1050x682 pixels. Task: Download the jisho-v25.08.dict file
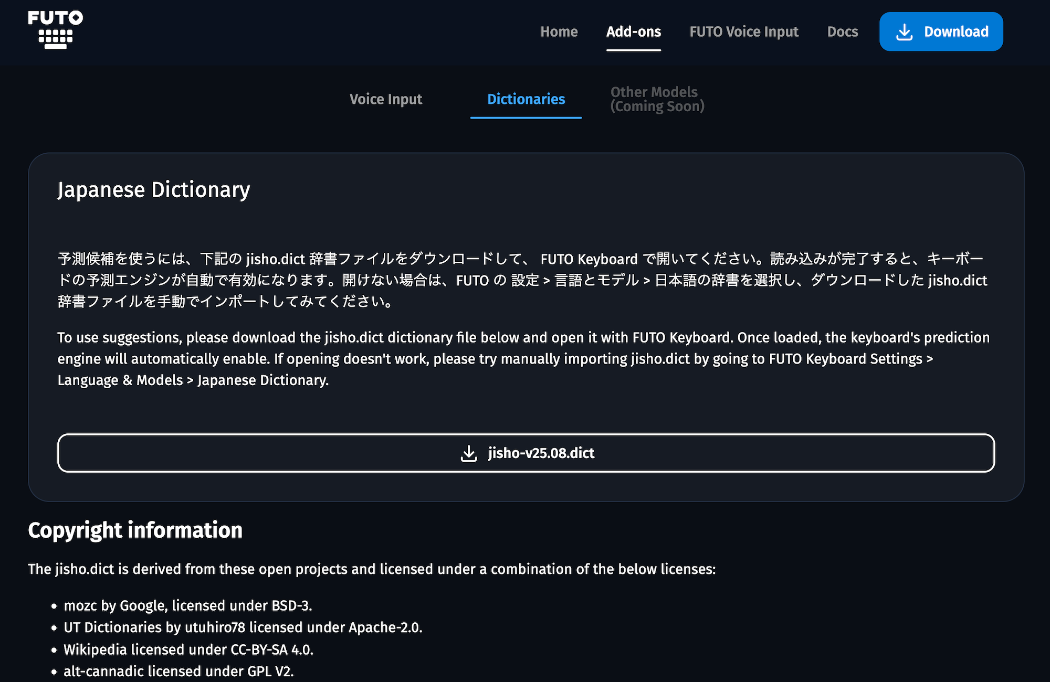click(526, 453)
